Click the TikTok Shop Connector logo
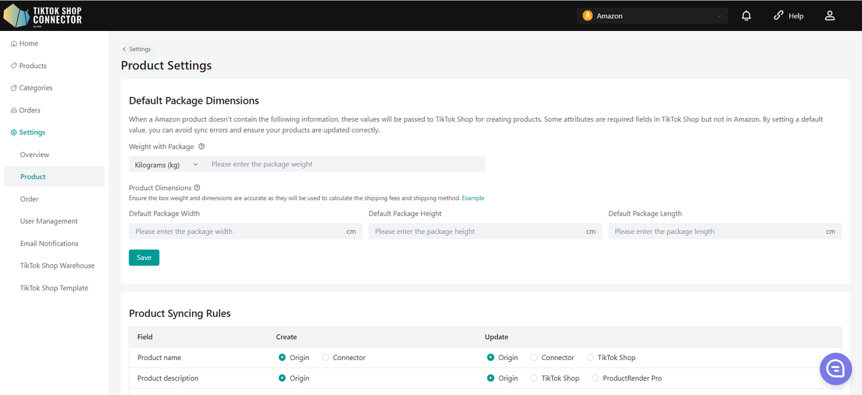 point(43,16)
